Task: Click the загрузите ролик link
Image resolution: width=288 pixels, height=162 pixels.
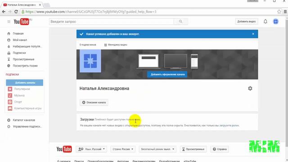Action: click(x=229, y=126)
